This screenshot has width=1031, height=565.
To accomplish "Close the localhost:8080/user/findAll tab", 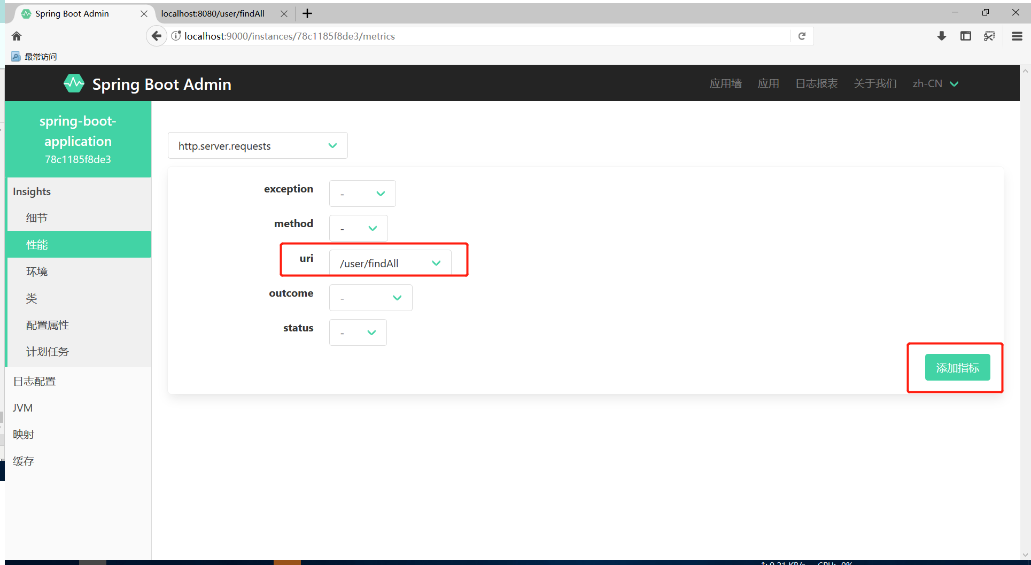I will coord(284,14).
